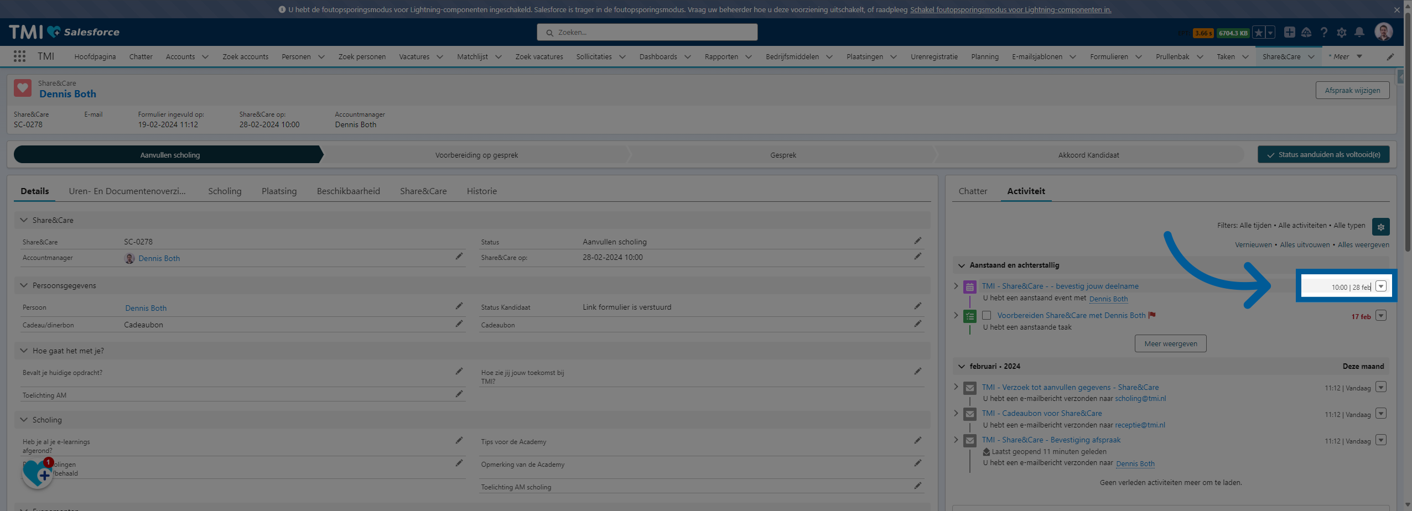The image size is (1412, 511).
Task: Open action menu for Bevestiging afspraak email
Action: (1381, 440)
